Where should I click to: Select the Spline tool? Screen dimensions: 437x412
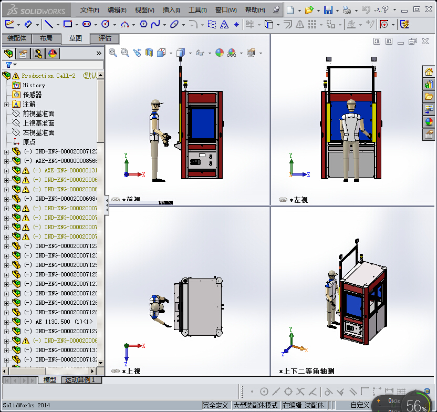pos(155,24)
